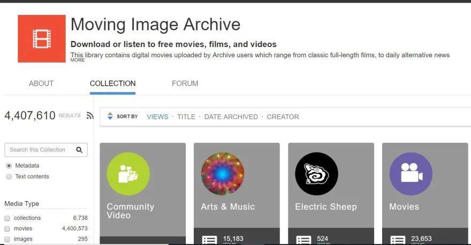Switch to the About tab
The image size is (471, 245).
click(41, 83)
